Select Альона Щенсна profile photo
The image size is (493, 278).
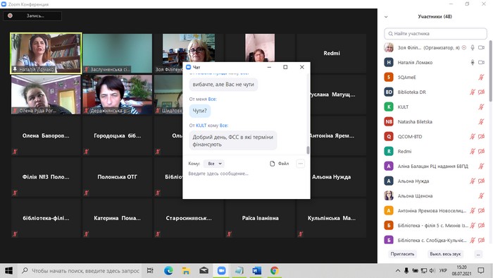(x=389, y=195)
